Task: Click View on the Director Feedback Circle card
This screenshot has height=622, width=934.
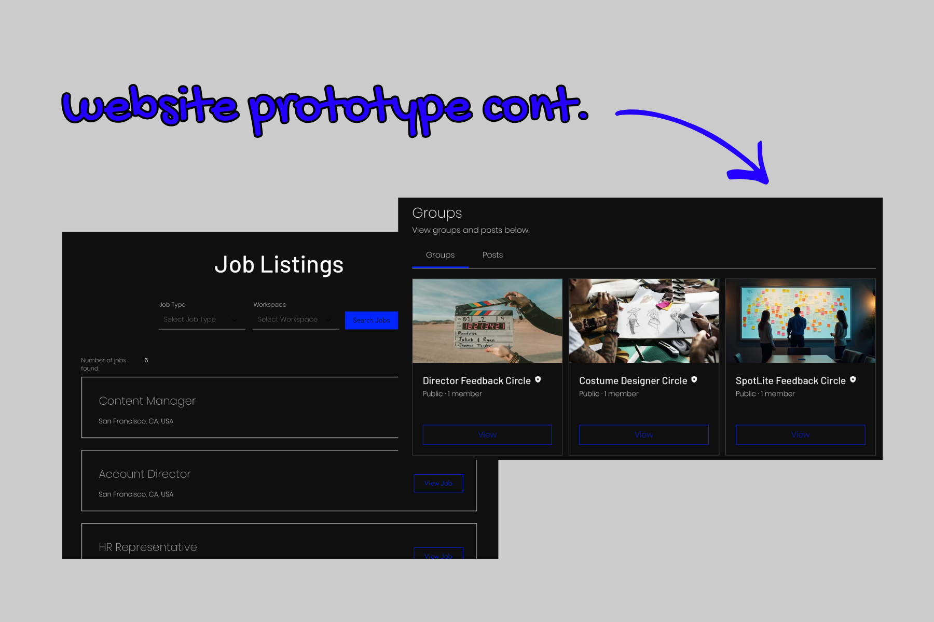Action: pos(487,434)
